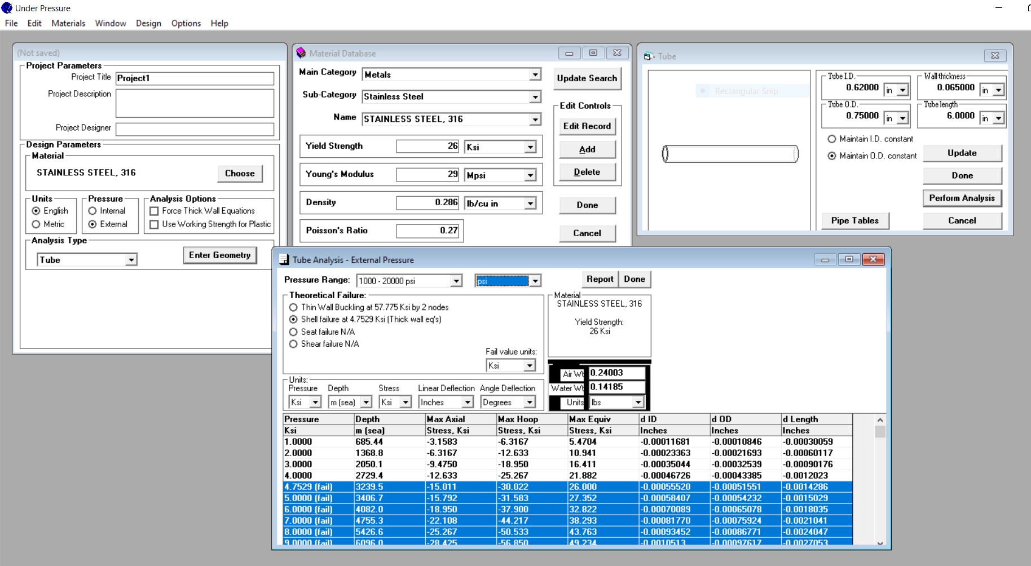Viewport: 1031px width, 566px height.
Task: Select the Metric units radio button
Action: (36, 224)
